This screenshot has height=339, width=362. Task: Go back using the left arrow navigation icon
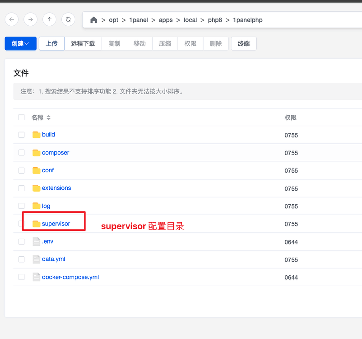coord(11,19)
